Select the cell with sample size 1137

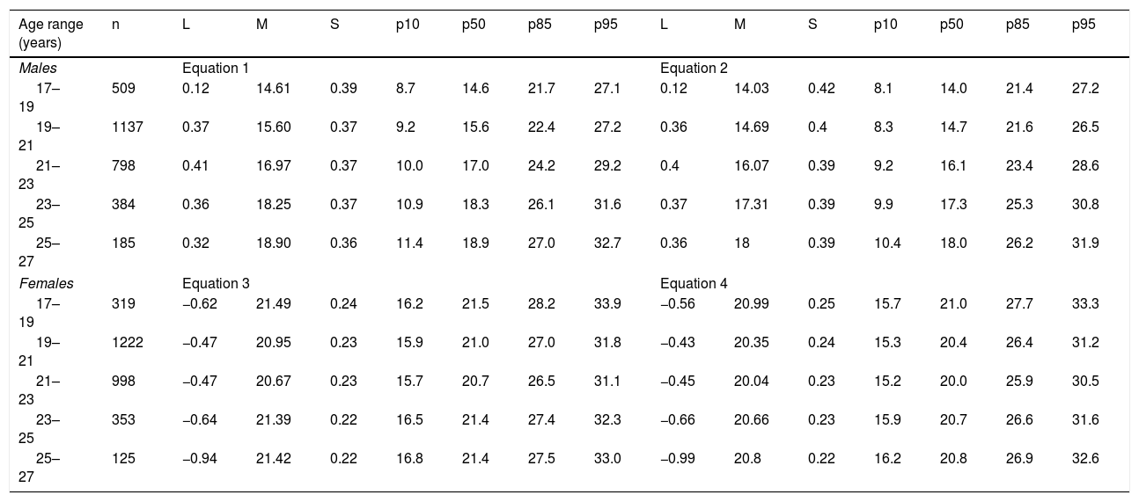(x=128, y=127)
